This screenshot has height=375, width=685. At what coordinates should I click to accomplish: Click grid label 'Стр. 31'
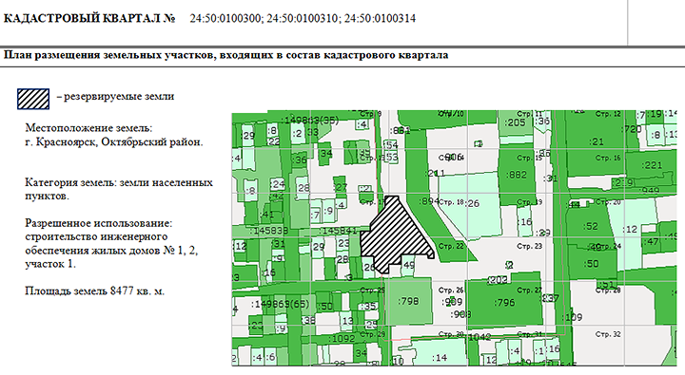(x=529, y=334)
